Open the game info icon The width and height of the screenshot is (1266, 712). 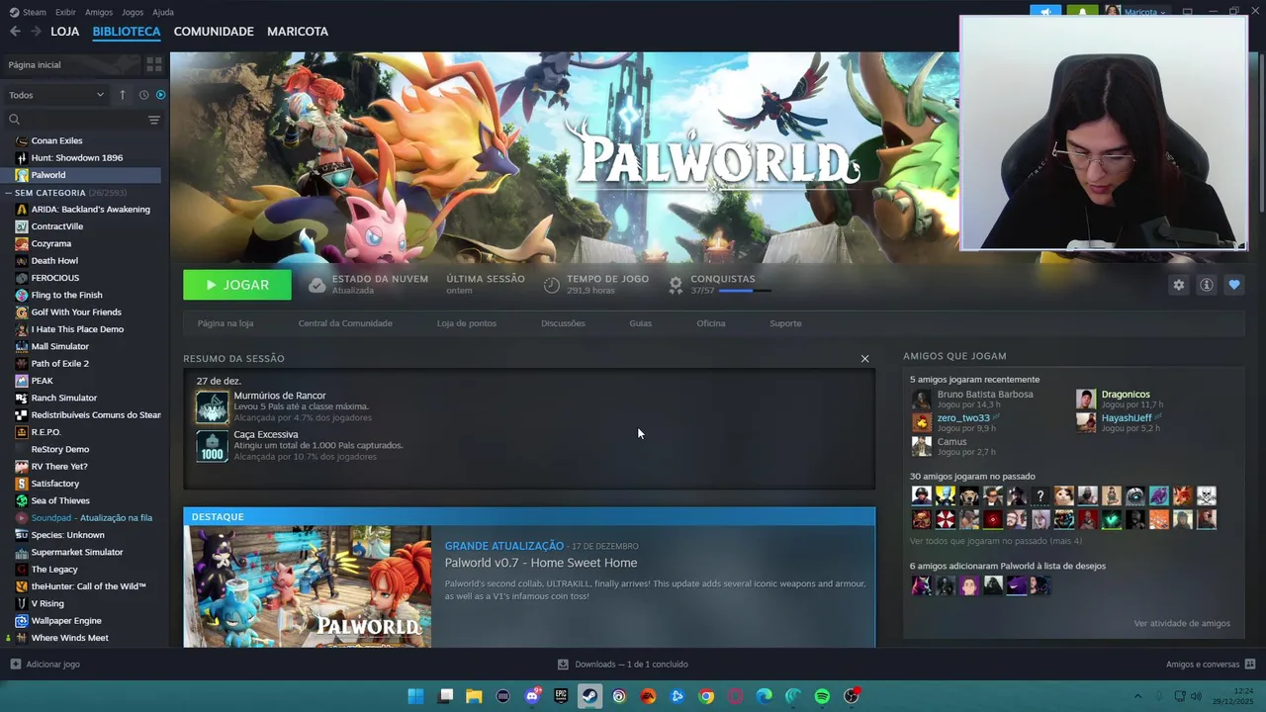point(1206,285)
